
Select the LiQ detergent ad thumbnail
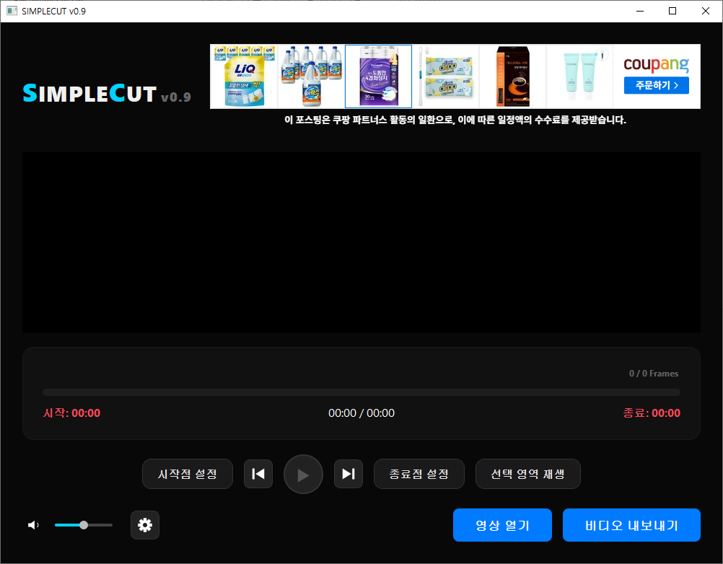(x=244, y=76)
